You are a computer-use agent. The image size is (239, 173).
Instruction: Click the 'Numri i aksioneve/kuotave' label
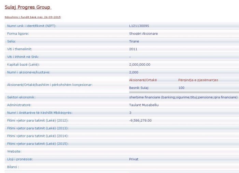coord(29,72)
